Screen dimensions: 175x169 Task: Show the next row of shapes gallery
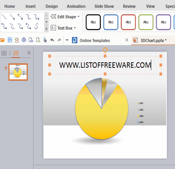point(46,22)
